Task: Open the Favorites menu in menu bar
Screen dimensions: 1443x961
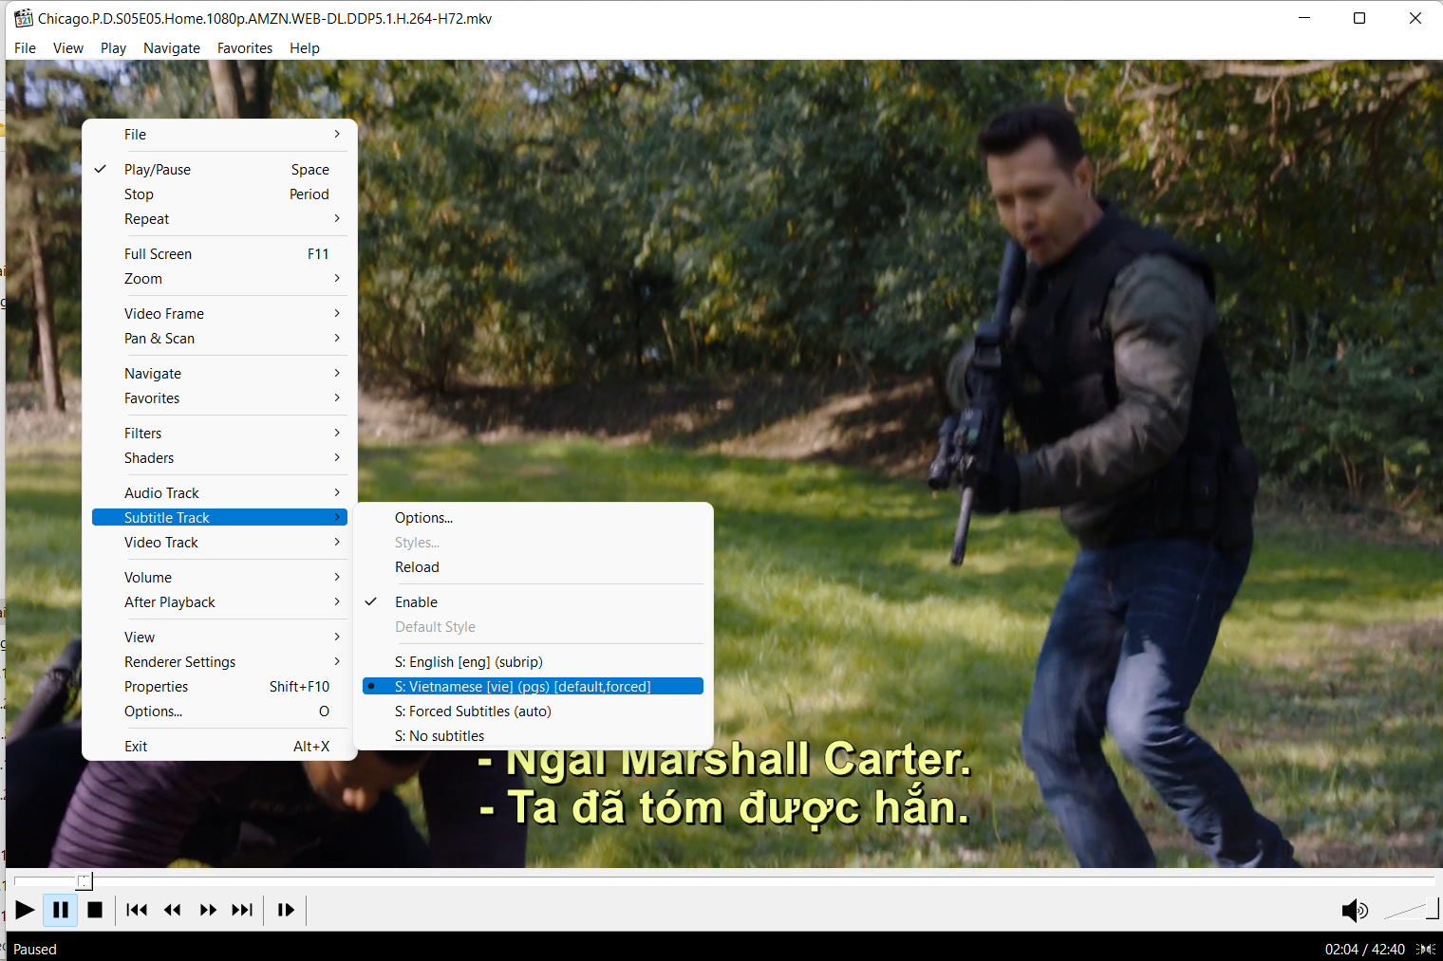Action: coord(245,48)
